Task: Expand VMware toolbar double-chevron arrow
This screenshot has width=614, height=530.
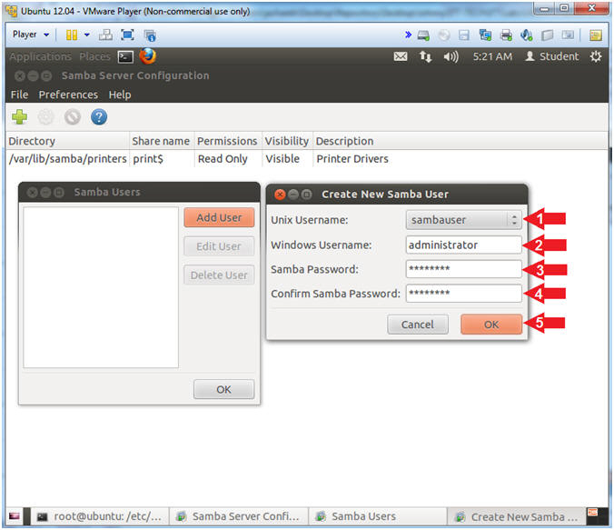Action: (408, 35)
